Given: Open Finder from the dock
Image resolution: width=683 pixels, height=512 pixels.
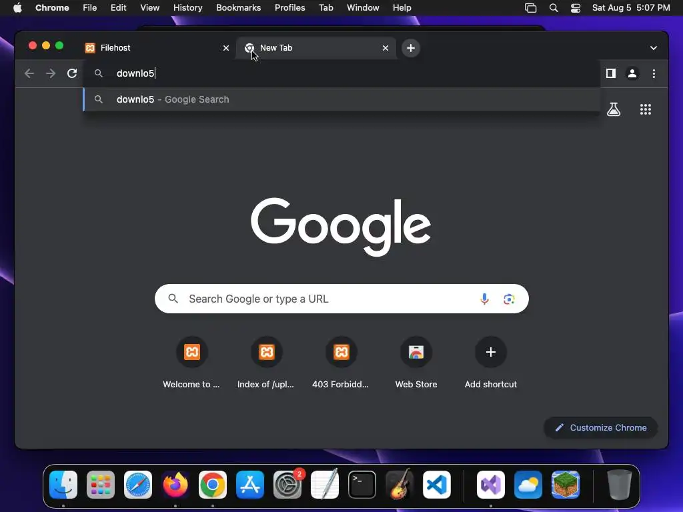Looking at the screenshot, I should 63,485.
